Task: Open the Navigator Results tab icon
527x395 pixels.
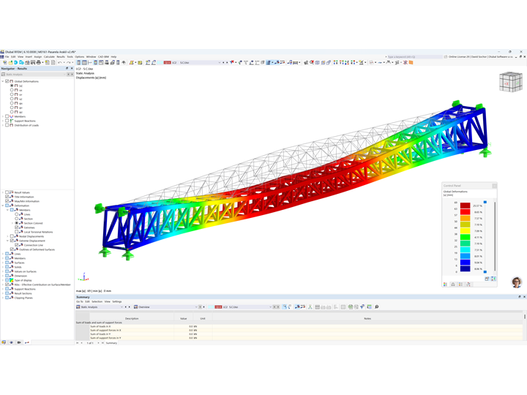Action: click(x=27, y=342)
